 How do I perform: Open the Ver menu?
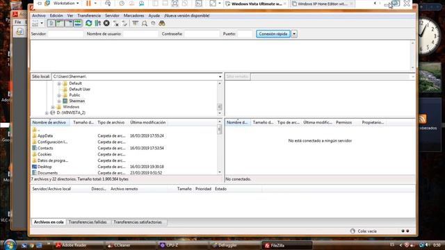(x=70, y=15)
